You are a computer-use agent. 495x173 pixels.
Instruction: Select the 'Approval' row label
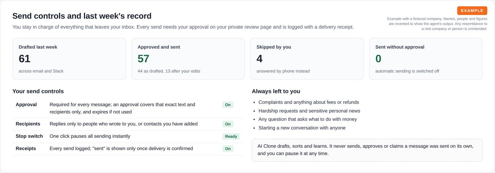coord(26,105)
